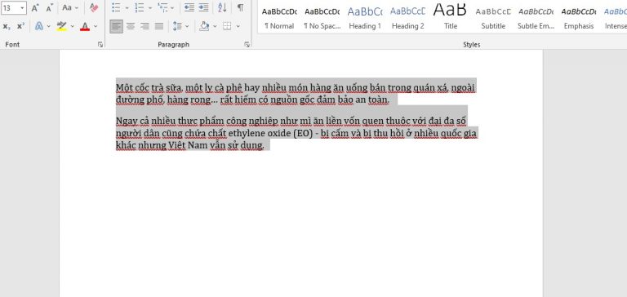The image size is (627, 297).
Task: Increase the paragraph indent
Action: [203, 7]
